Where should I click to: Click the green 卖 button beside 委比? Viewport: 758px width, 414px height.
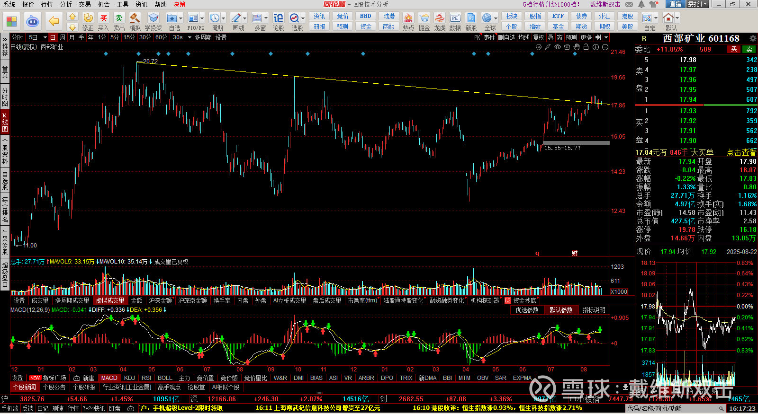pos(749,49)
